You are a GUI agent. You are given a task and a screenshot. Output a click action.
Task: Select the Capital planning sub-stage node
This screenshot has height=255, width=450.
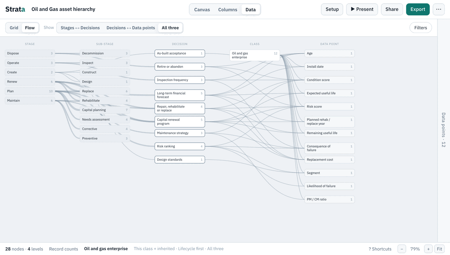[x=105, y=110]
